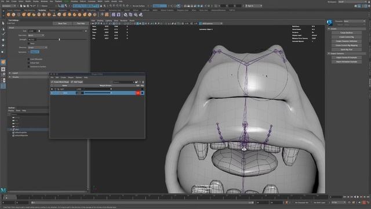Click the Tool Help button
Screen dimensions: 371x209
[x=81, y=23]
